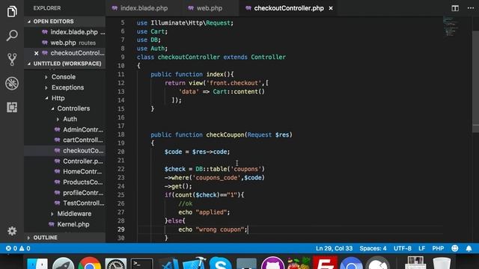Open cartControll... file in tree
Image resolution: width=479 pixels, height=269 pixels.
click(x=82, y=140)
